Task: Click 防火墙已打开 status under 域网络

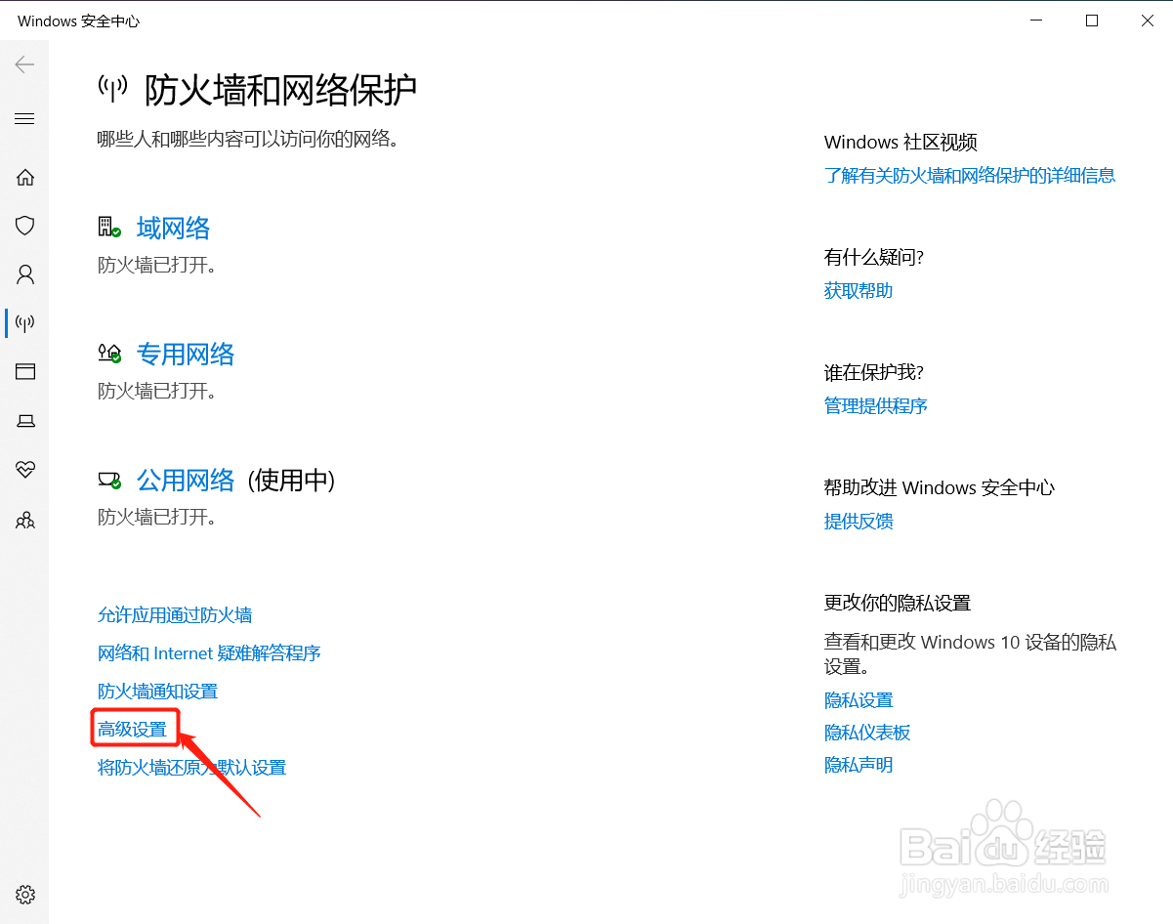Action: point(156,266)
